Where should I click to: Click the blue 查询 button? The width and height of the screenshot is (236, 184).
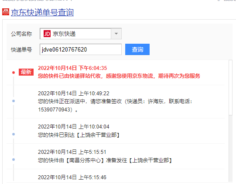[137, 49]
